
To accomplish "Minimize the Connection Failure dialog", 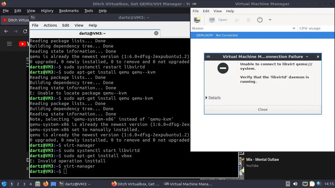I will pos(307,57).
